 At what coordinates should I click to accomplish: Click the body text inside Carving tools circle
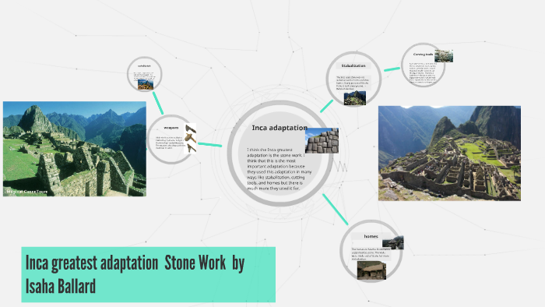423,73
